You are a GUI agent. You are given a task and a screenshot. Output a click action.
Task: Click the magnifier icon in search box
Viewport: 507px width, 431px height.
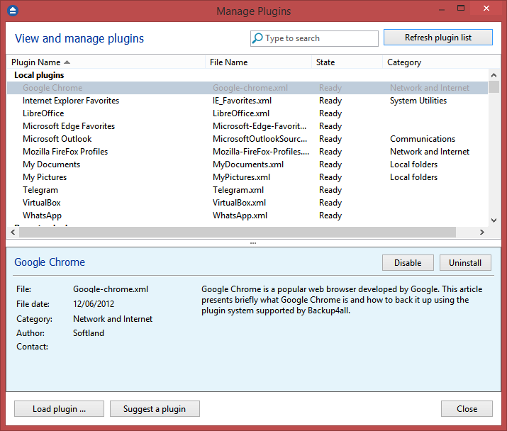[257, 38]
